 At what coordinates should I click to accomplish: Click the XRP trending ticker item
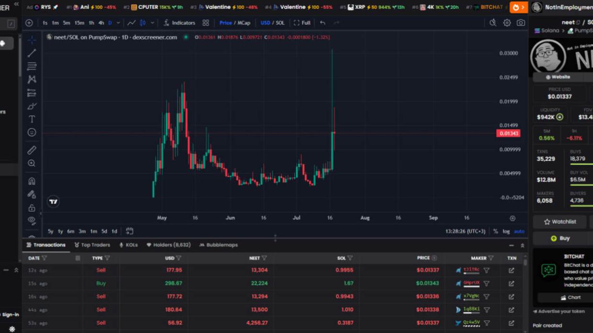click(372, 7)
